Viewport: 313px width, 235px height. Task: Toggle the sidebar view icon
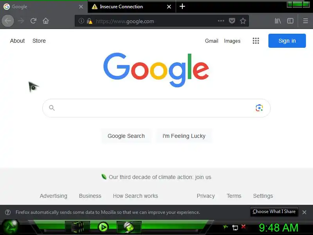[x=290, y=21]
